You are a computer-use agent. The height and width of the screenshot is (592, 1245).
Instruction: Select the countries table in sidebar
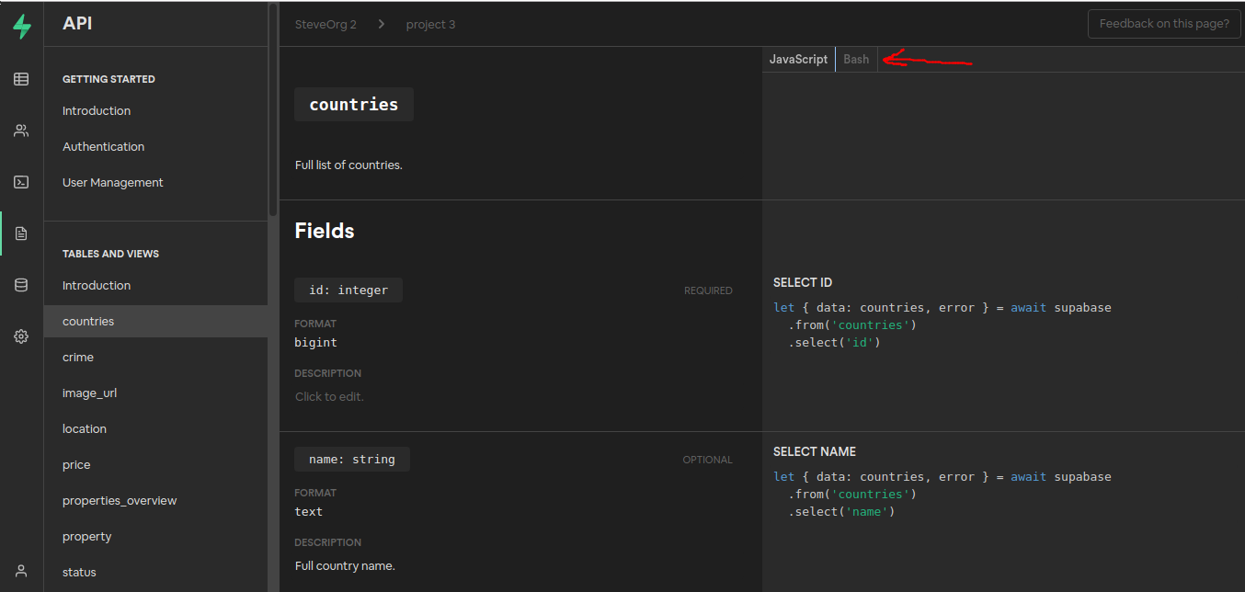click(155, 321)
